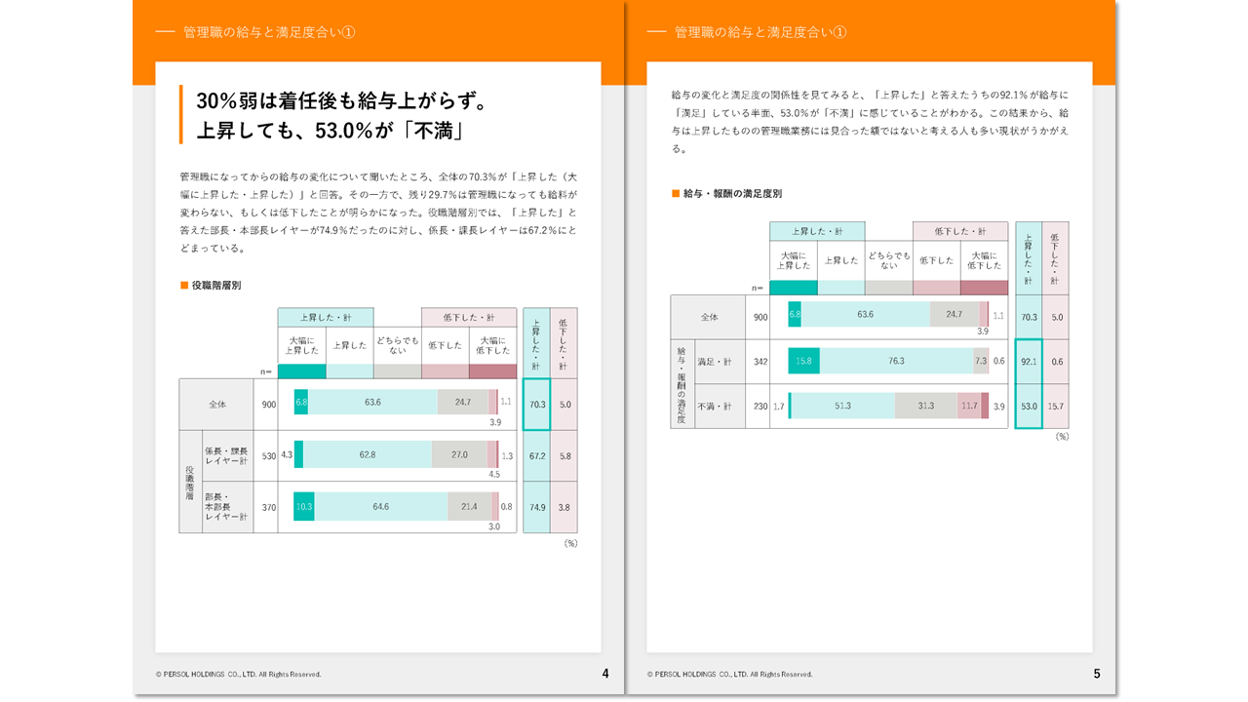Click the total cell 74.9
The height and width of the screenshot is (702, 1248).
click(536, 507)
